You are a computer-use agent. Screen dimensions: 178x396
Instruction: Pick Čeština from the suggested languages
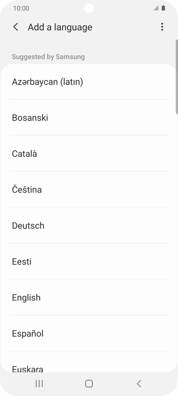pos(89,189)
